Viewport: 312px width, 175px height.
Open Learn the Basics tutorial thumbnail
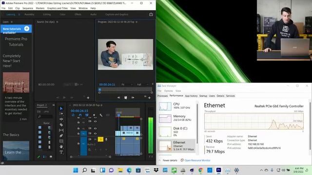pos(16,151)
